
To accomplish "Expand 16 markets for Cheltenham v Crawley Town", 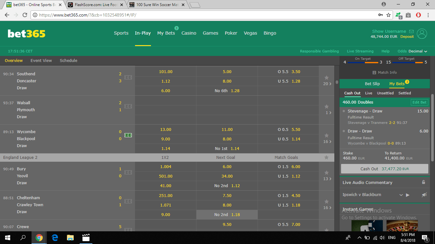I will point(327,208).
